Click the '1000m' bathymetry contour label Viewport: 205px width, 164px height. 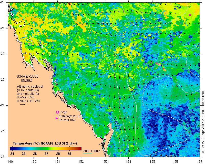pyautogui.click(x=95, y=151)
